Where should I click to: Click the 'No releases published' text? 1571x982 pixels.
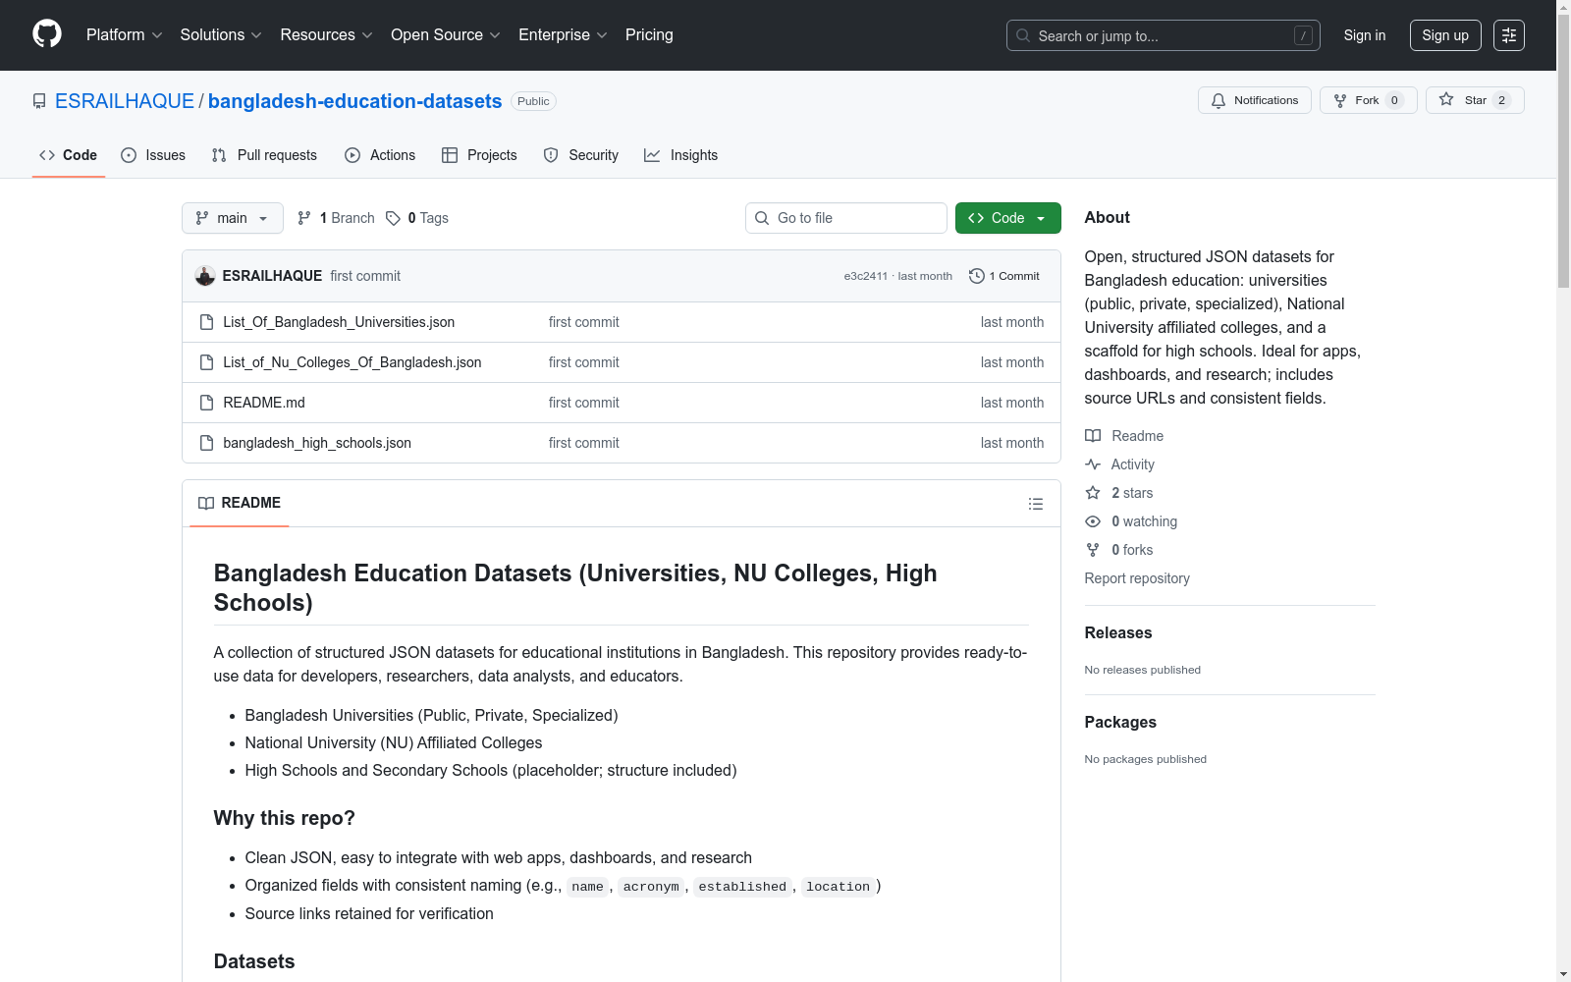[1143, 670]
